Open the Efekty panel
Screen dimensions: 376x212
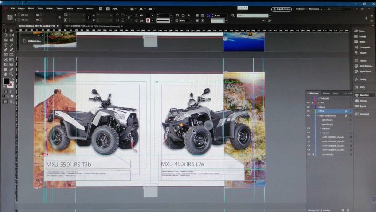(360, 79)
